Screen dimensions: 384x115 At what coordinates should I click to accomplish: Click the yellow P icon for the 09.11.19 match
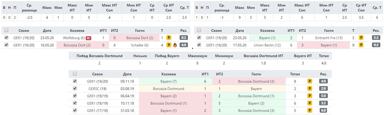click(x=310, y=81)
